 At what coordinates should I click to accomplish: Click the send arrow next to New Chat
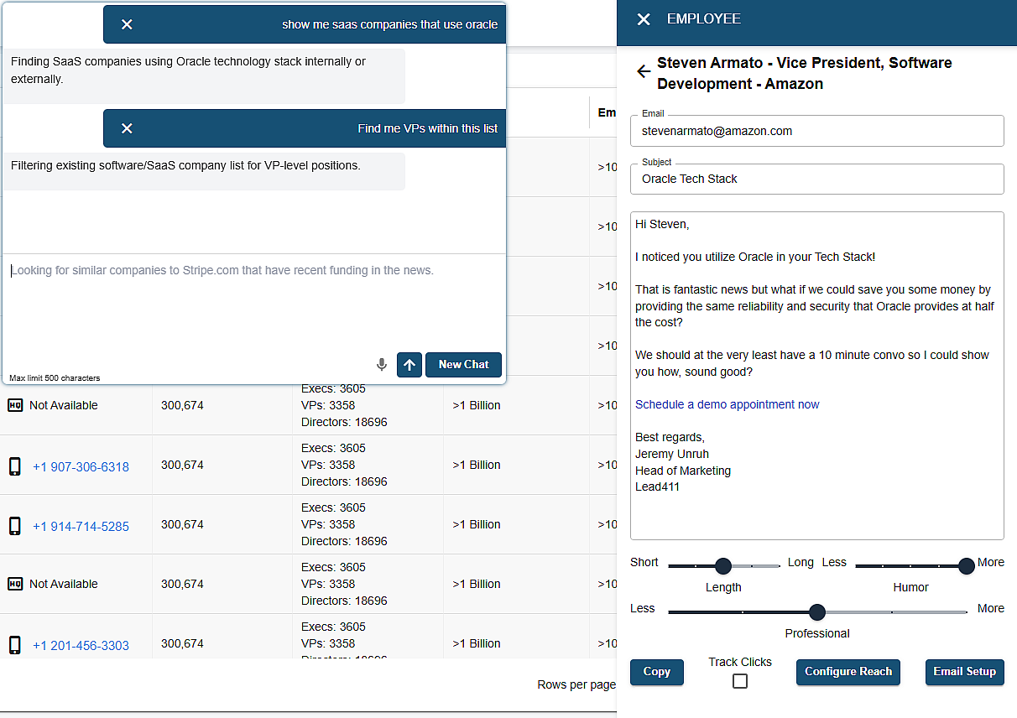tap(409, 364)
